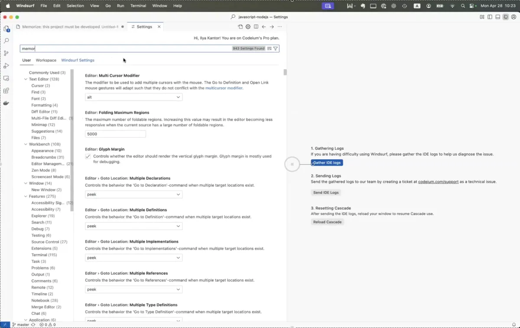The image size is (520, 328).
Task: Open the Explorer view in activity bar
Action: tap(6, 29)
